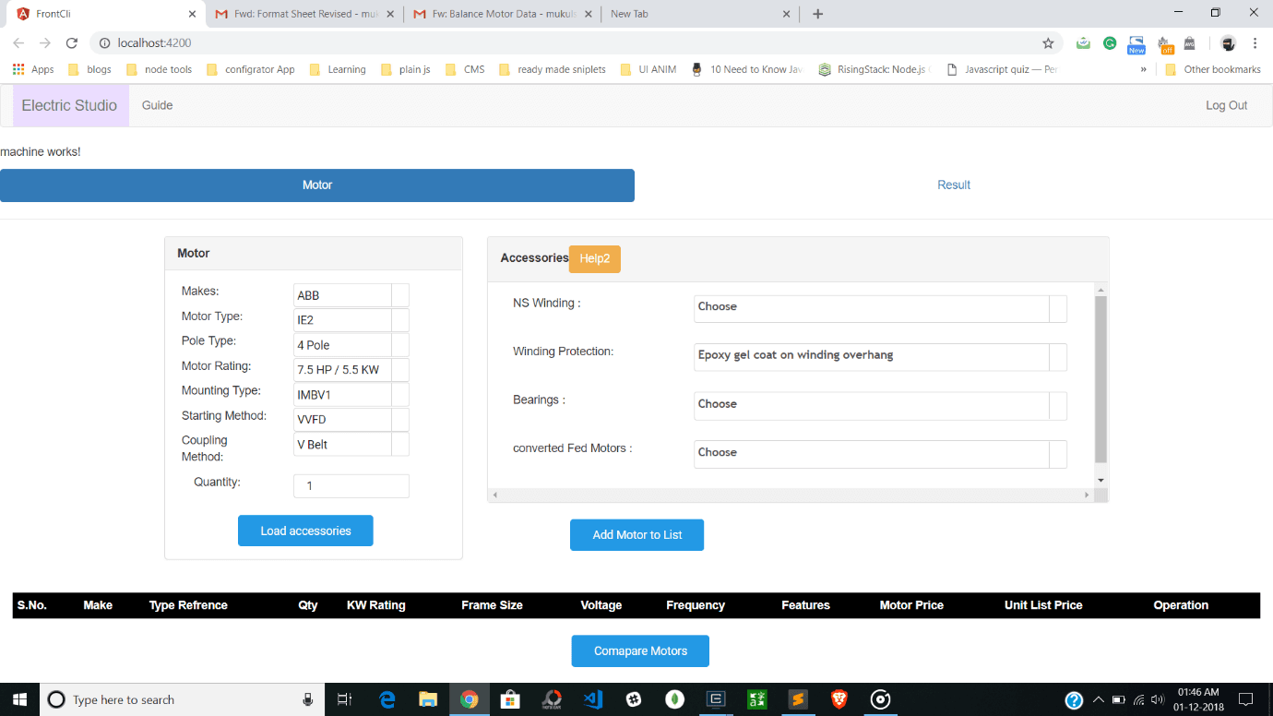The width and height of the screenshot is (1273, 716).
Task: Open Chrome's three-dot menu
Action: pyautogui.click(x=1255, y=43)
